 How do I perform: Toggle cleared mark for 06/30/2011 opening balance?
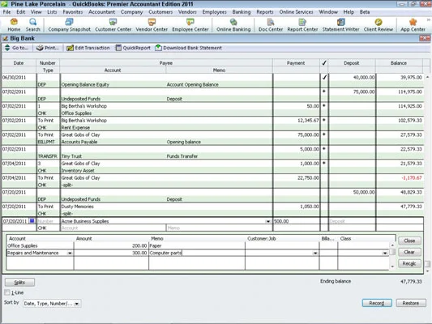click(324, 77)
